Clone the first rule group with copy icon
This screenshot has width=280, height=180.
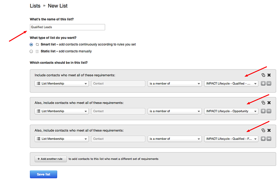(x=263, y=75)
